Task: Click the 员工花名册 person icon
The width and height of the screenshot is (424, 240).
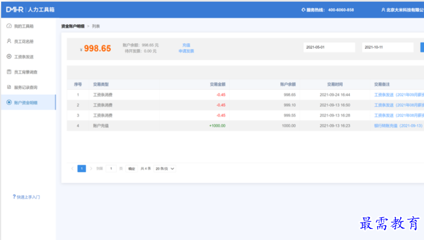Action: pos(9,41)
